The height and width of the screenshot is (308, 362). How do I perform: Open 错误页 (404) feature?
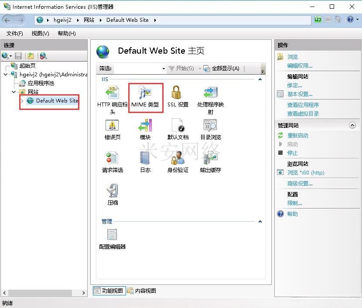click(113, 129)
